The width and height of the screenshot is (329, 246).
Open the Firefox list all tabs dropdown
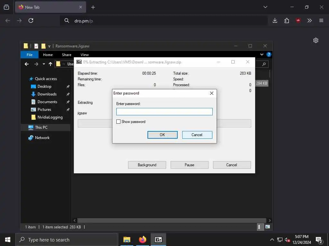point(265,7)
